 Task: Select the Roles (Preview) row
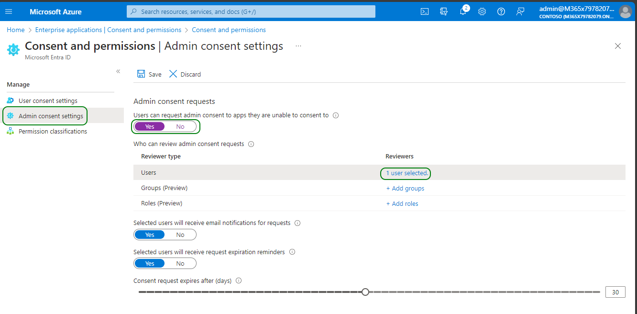379,203
